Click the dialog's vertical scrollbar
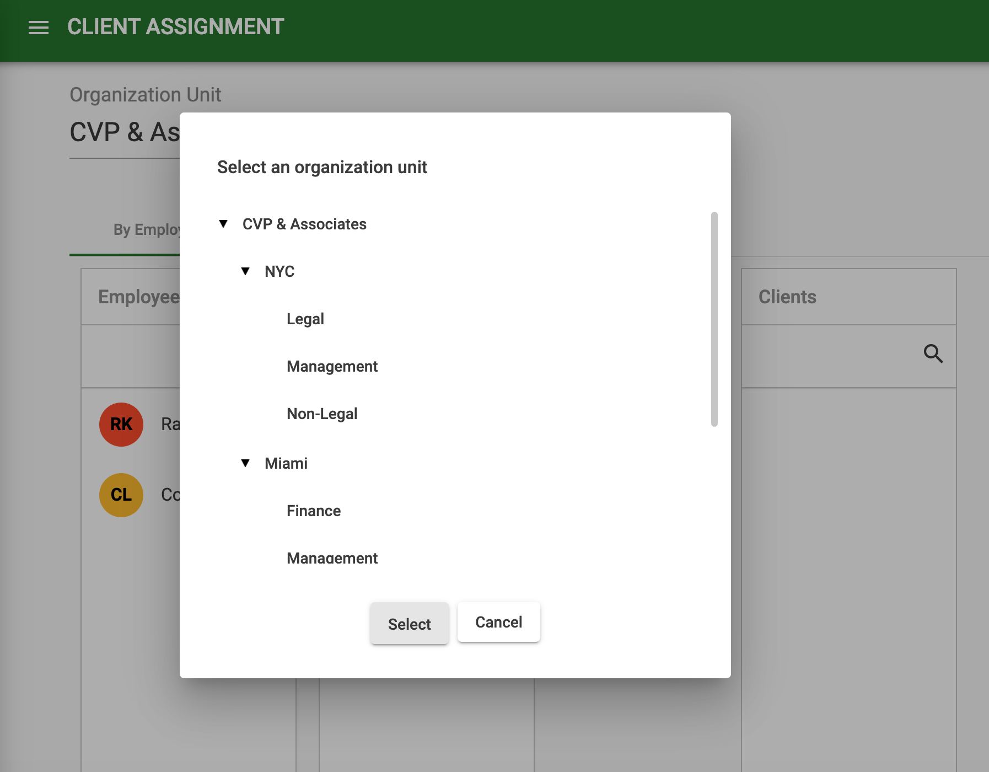The image size is (989, 772). (x=714, y=319)
